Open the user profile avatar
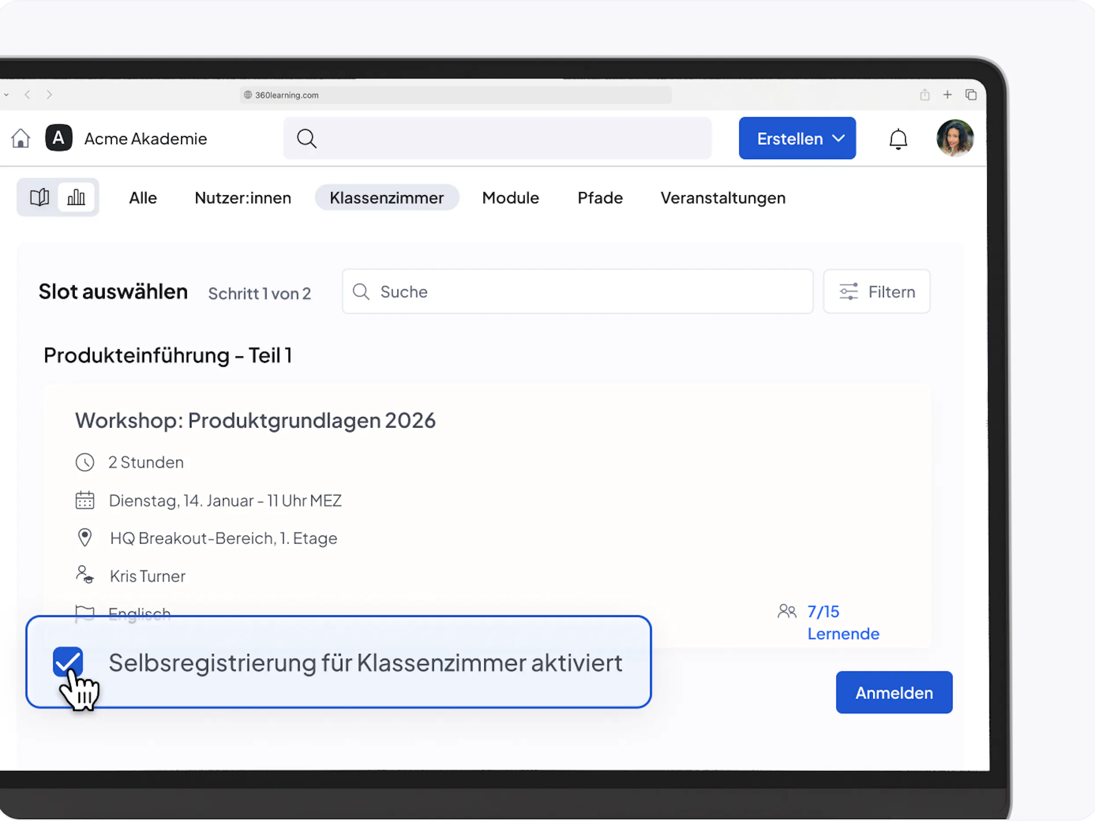 [x=955, y=139]
